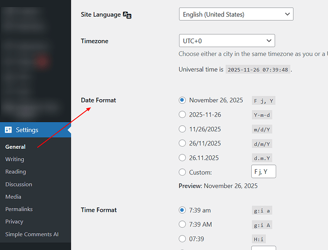328x250 pixels.
Task: Open the Writing settings page
Action: (15, 159)
